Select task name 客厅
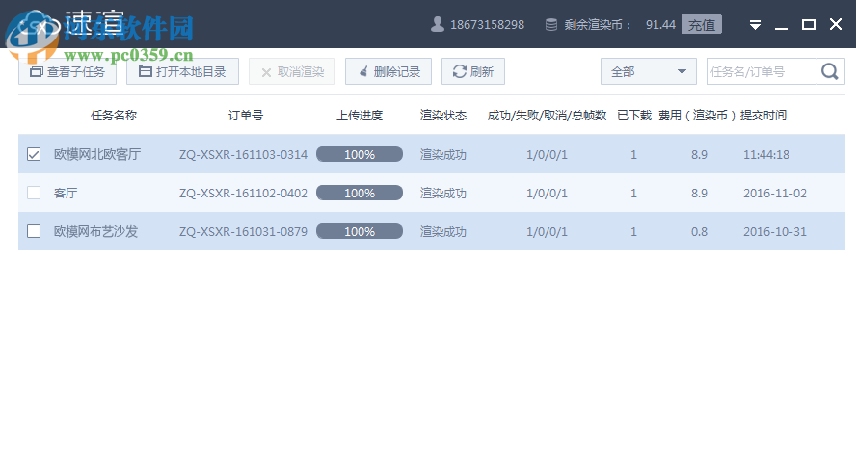 coord(66,193)
